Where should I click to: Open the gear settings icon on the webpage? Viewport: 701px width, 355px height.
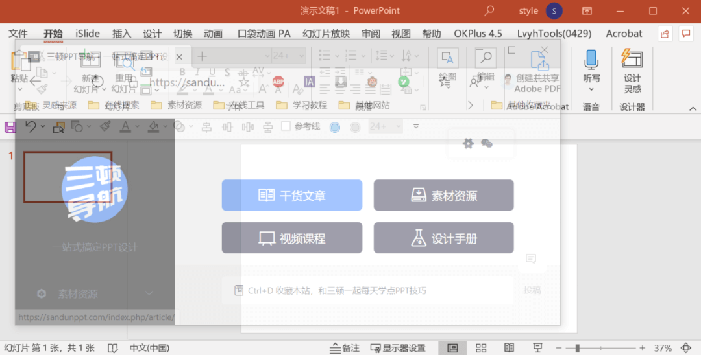click(468, 143)
